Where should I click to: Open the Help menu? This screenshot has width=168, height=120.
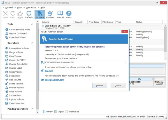tap(42, 7)
